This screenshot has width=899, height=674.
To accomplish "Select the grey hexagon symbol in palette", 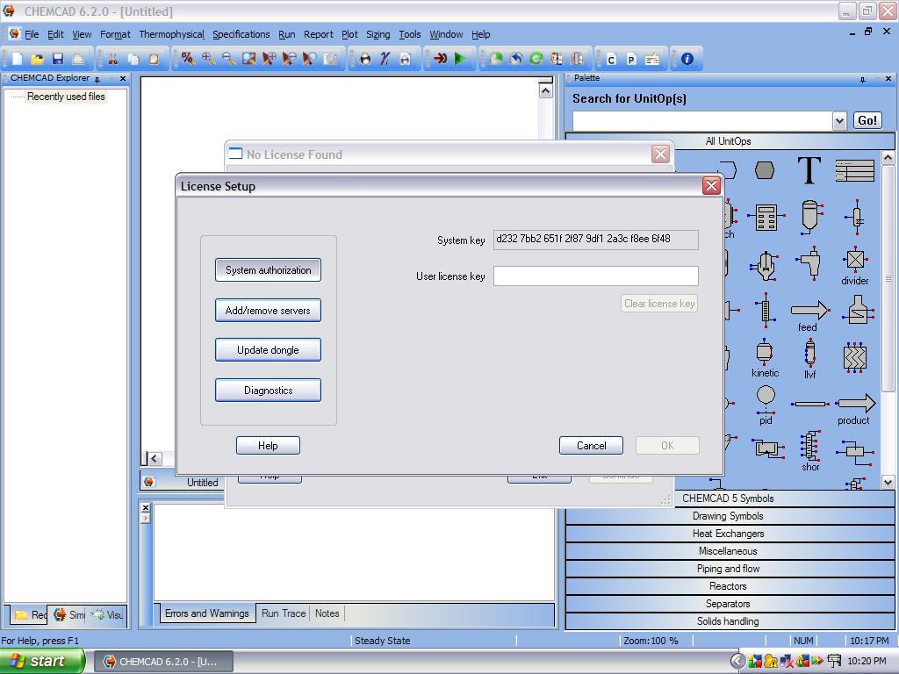I will (x=765, y=170).
